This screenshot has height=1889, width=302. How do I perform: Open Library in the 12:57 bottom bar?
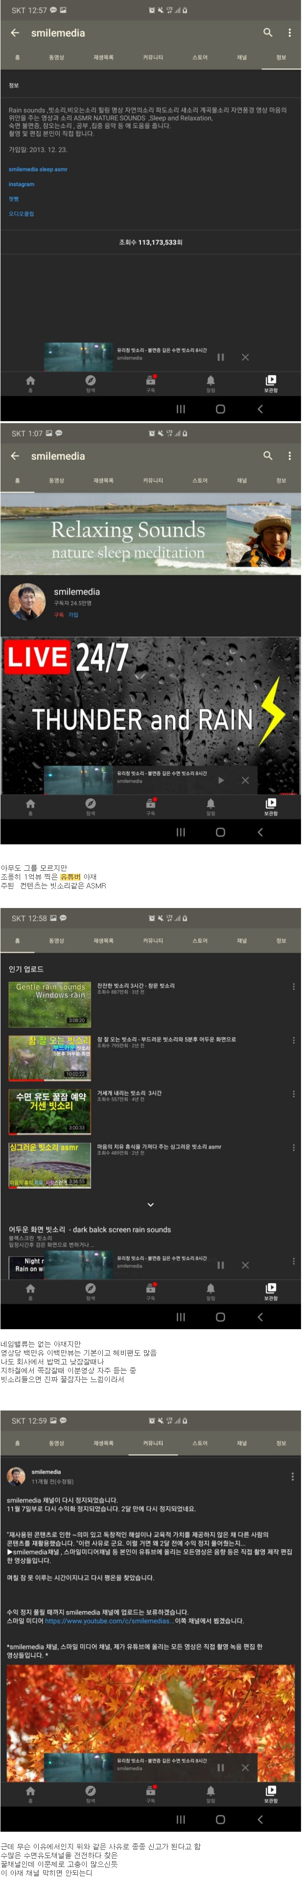271,383
